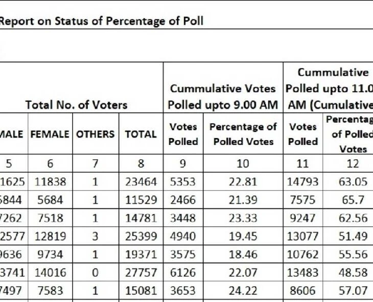Click the report title about Percentage of Poll
Image resolution: width=373 pixels, height=302 pixels.
click(101, 21)
